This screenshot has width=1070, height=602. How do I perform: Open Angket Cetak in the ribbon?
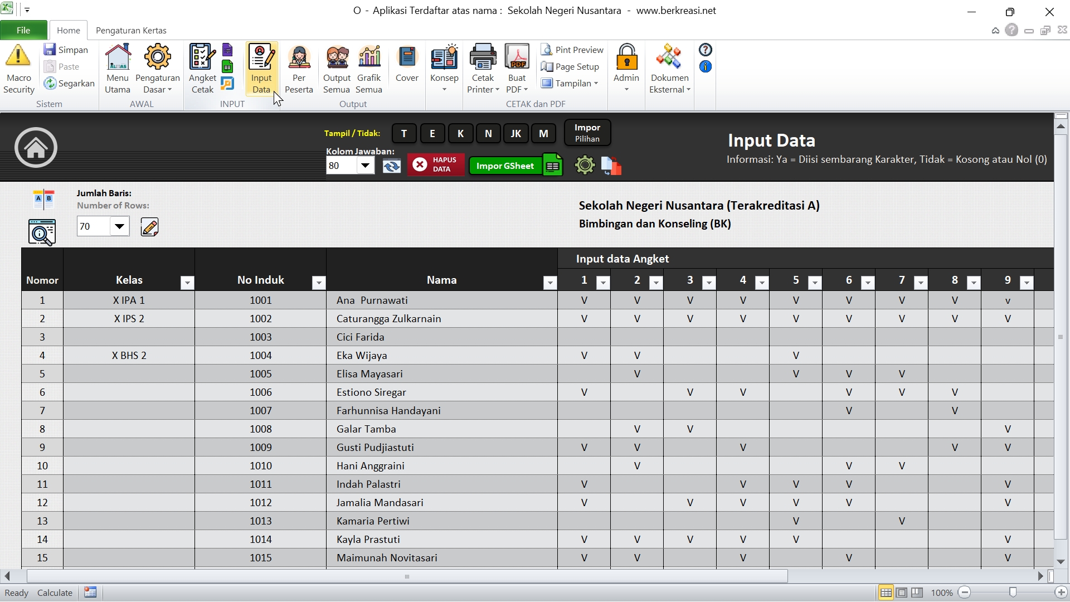202,69
